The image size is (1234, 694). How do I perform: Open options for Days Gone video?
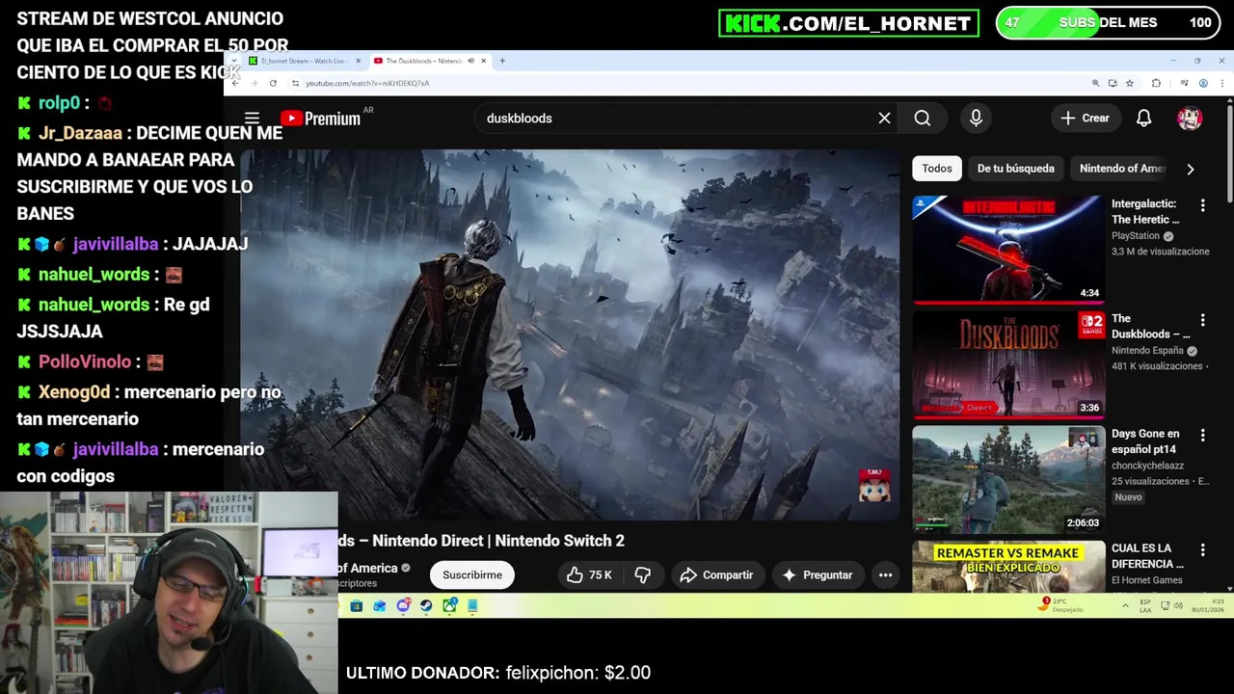point(1202,435)
